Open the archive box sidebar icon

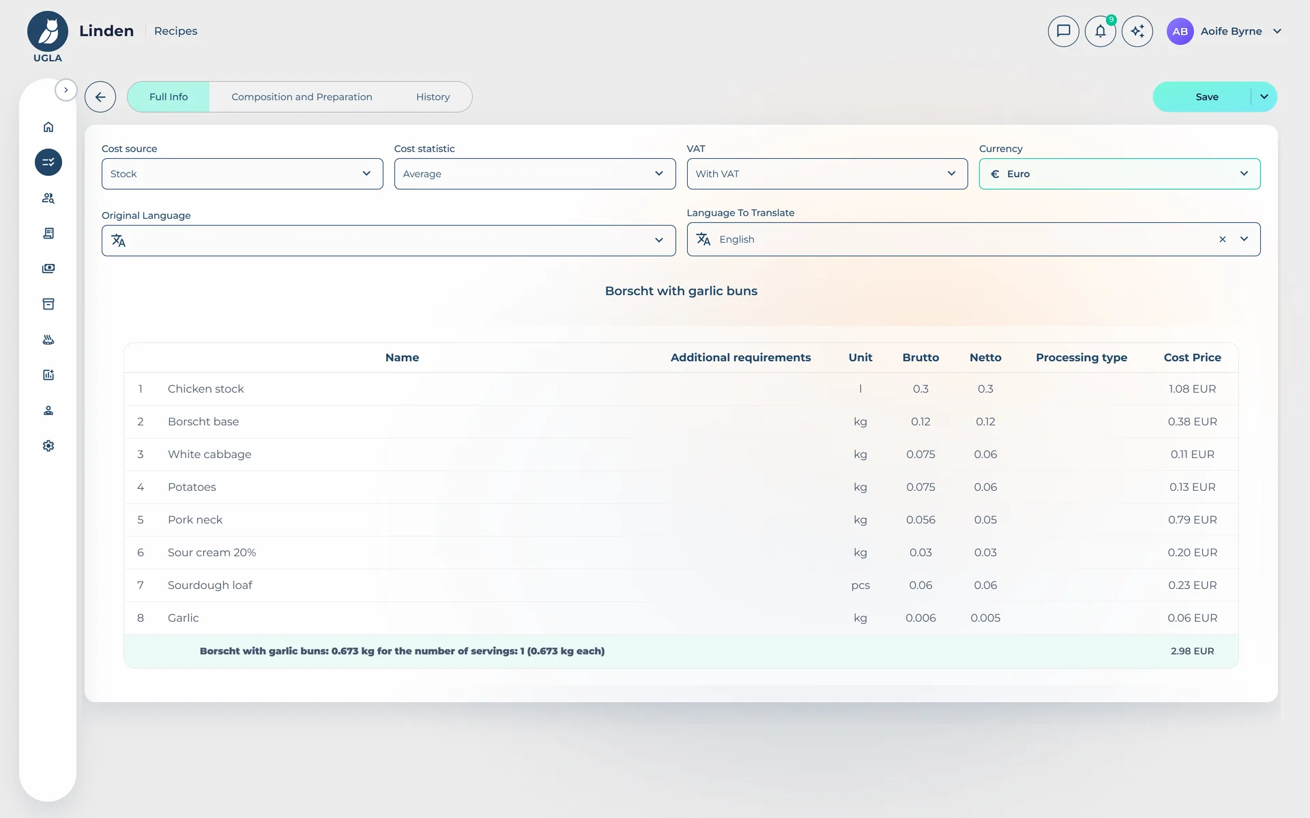[x=48, y=304]
